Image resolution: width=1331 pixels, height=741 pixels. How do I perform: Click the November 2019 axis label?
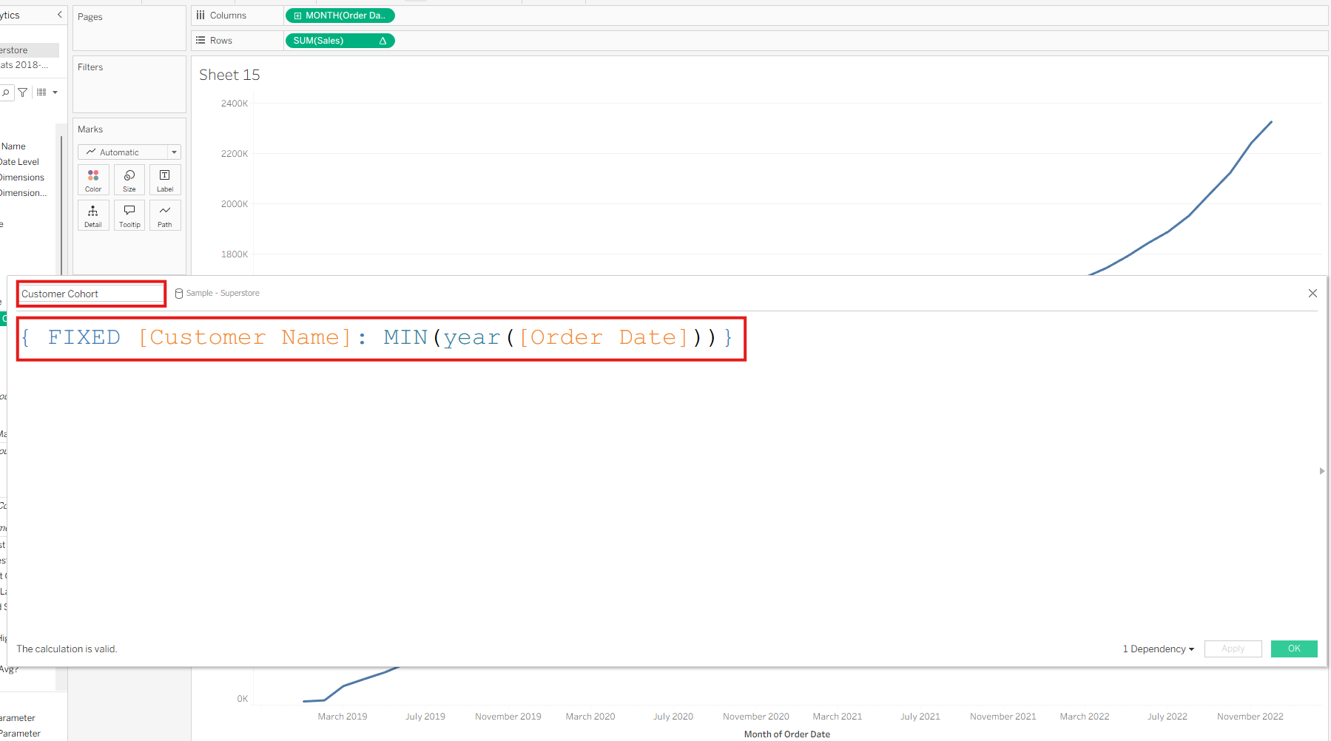(x=508, y=717)
